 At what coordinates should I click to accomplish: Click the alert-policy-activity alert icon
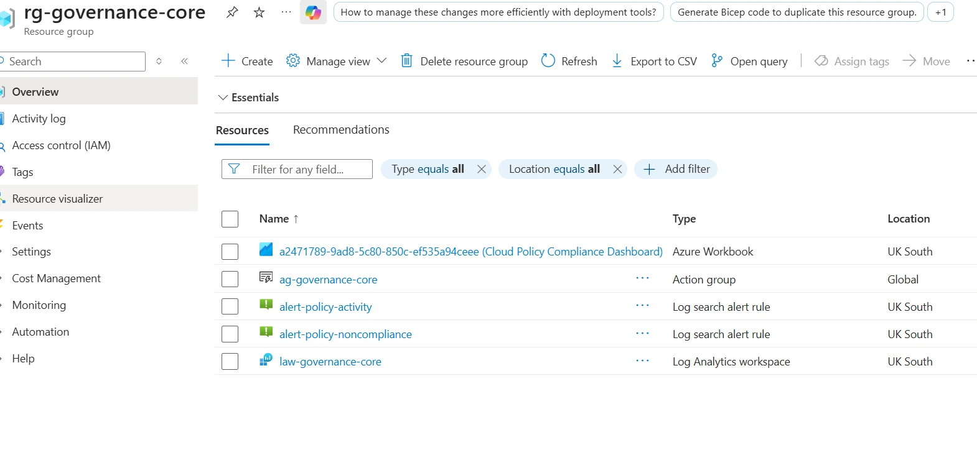pos(266,305)
